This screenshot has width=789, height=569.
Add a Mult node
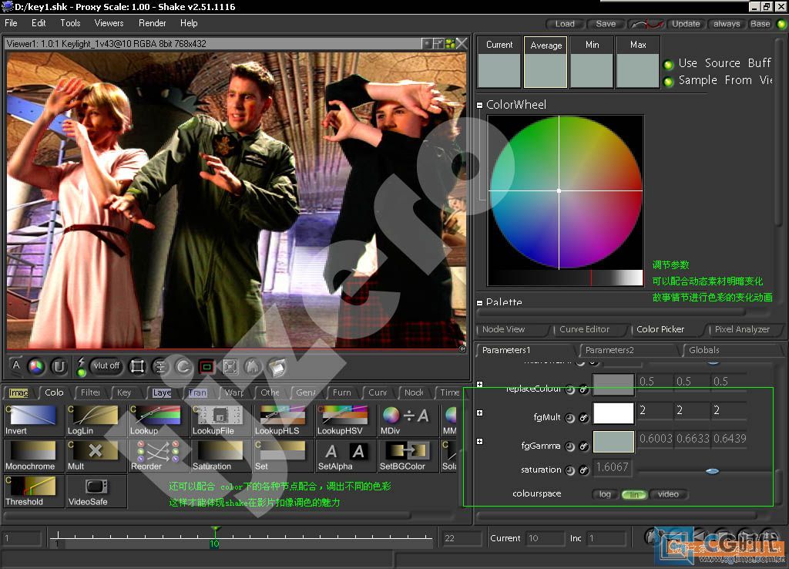[x=96, y=456]
